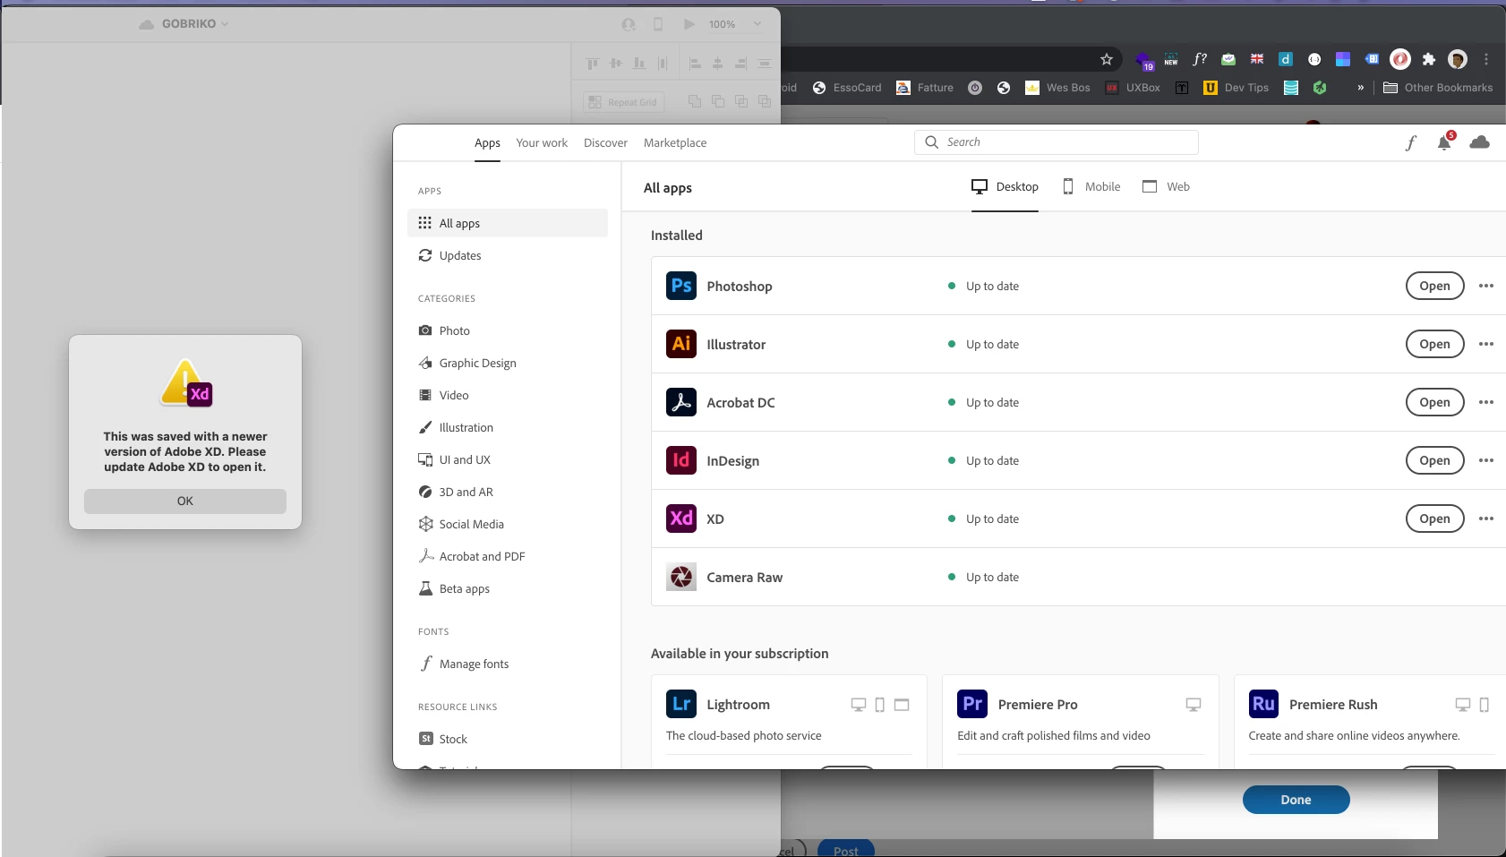Switch to the Marketplace tab

pyautogui.click(x=675, y=142)
